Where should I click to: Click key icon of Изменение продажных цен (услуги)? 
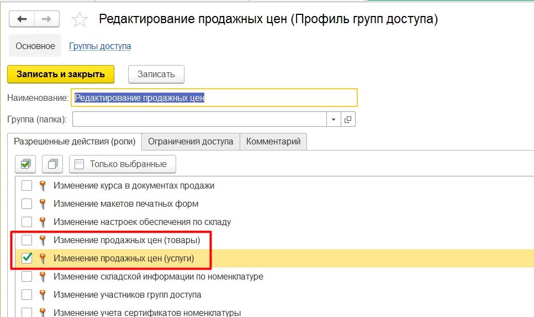pos(42,258)
